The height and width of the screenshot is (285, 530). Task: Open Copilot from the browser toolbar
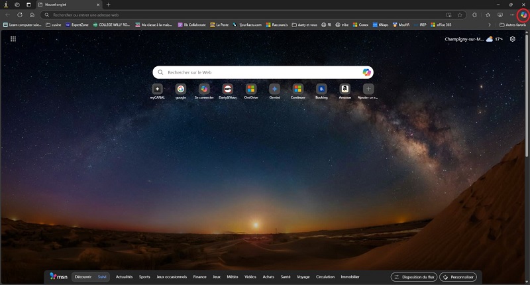click(523, 15)
